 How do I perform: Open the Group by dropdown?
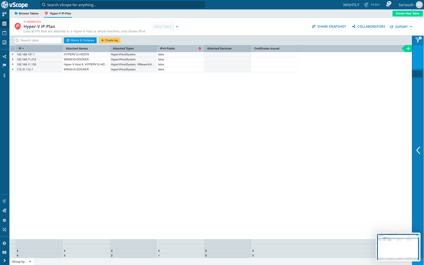21,261
